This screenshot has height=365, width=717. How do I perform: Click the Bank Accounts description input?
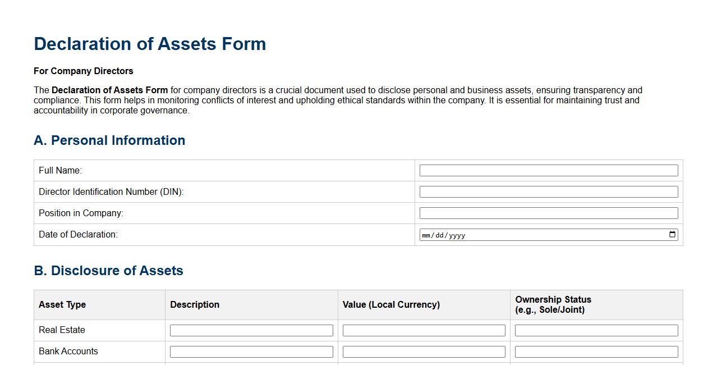point(251,352)
